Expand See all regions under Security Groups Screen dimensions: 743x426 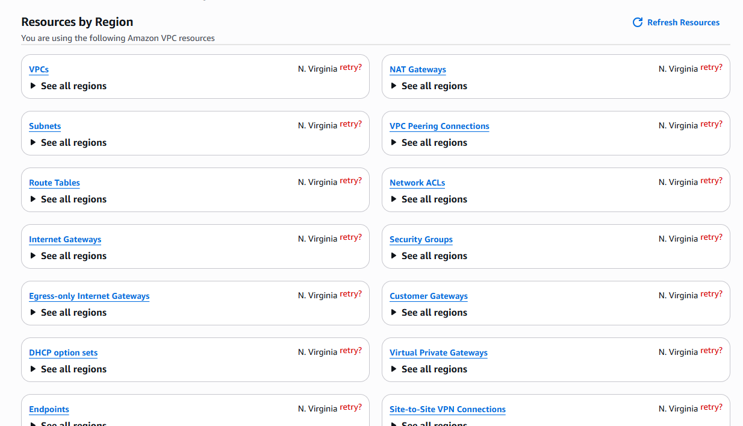pyautogui.click(x=428, y=256)
